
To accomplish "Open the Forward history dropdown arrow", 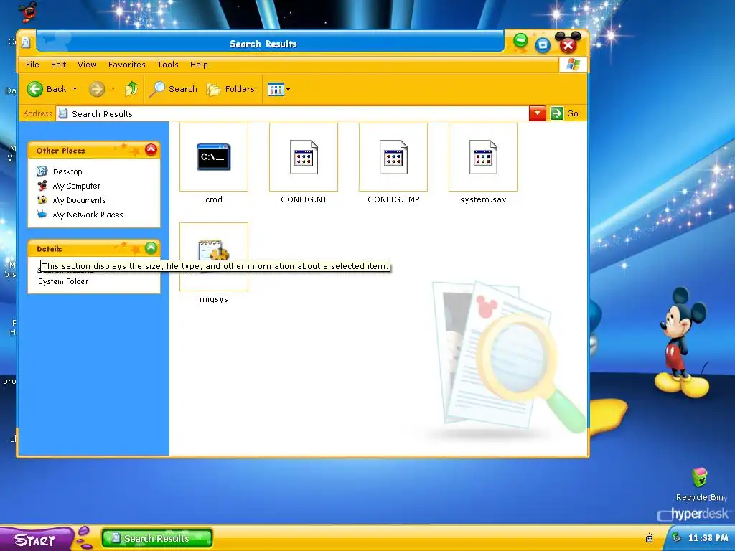I will [x=113, y=89].
